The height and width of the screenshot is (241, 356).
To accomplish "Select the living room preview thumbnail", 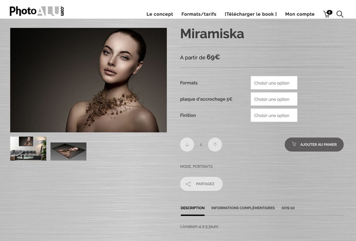I will coord(28,148).
